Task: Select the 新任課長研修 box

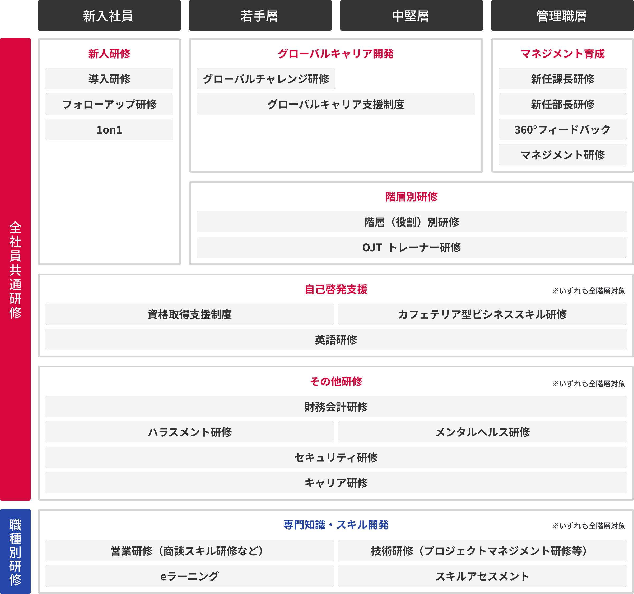Action: coord(563,79)
